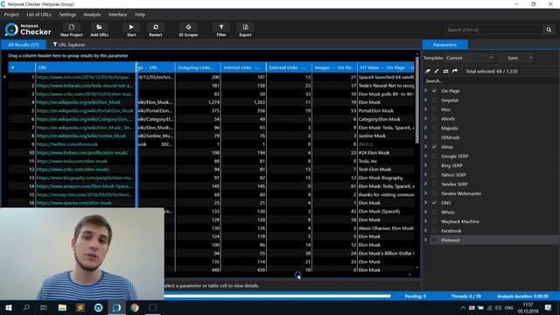Open Google Chrome from the taskbar

point(135,307)
